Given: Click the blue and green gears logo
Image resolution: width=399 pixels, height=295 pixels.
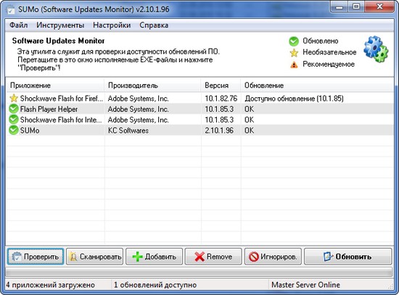Looking at the screenshot, I should (376, 49).
